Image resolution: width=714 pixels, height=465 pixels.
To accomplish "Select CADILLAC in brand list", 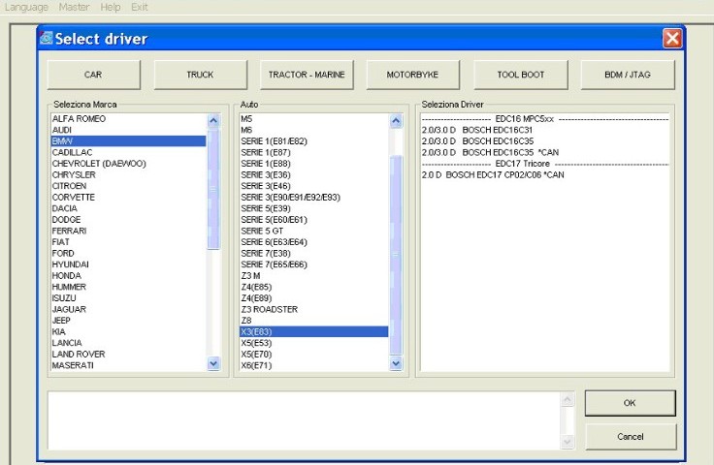I will click(128, 152).
